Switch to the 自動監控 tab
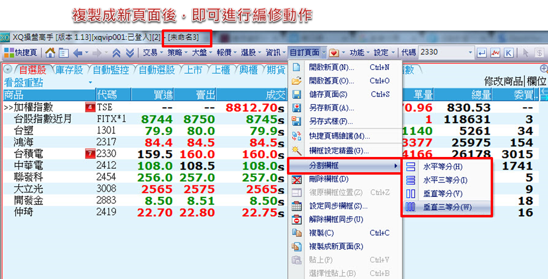548x279 pixels. pyautogui.click(x=111, y=70)
